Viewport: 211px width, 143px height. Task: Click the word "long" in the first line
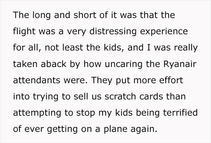(42, 15)
